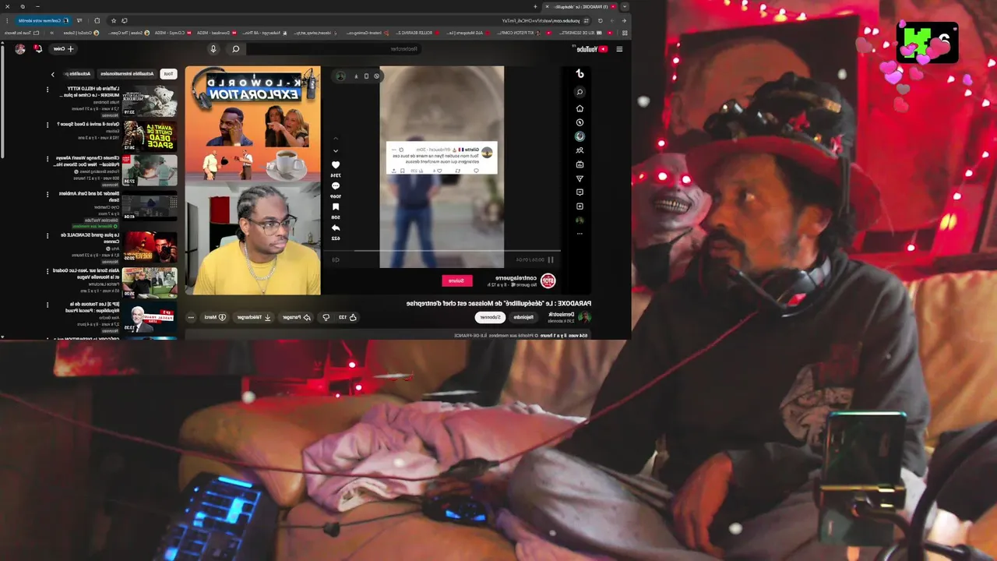Click the search magnifier button

[x=236, y=49]
